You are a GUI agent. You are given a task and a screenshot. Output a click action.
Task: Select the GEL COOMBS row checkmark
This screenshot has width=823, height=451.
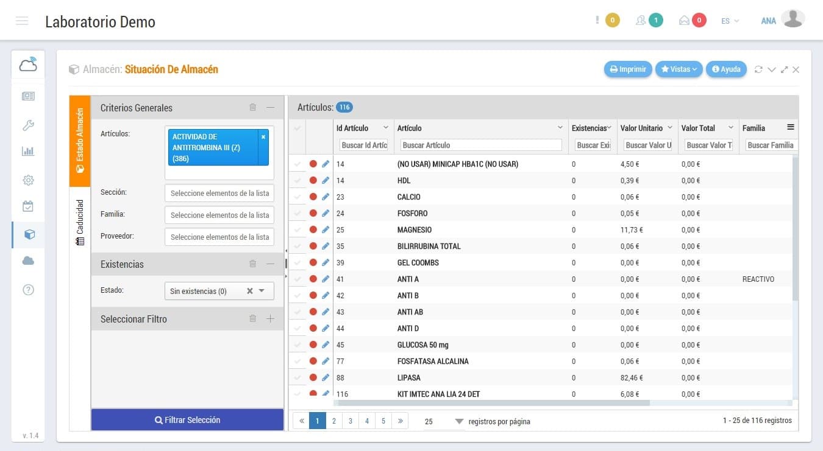pos(297,262)
